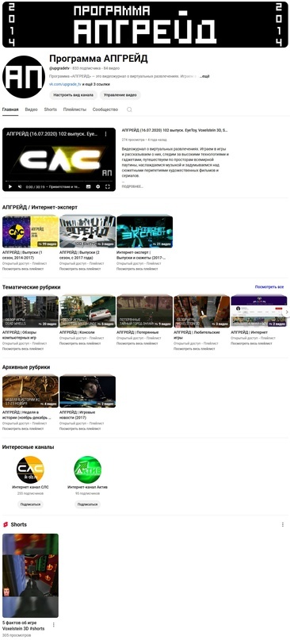The width and height of the screenshot is (290, 640).
Task: Open Обзоры компьютерных игр playlist thumbnail
Action: 31,312
